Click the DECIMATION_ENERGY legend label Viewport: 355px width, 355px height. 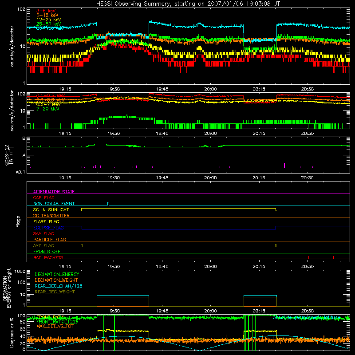pyautogui.click(x=57, y=274)
